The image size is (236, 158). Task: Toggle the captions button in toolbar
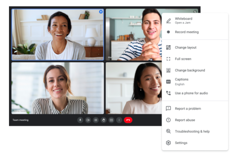(96, 120)
